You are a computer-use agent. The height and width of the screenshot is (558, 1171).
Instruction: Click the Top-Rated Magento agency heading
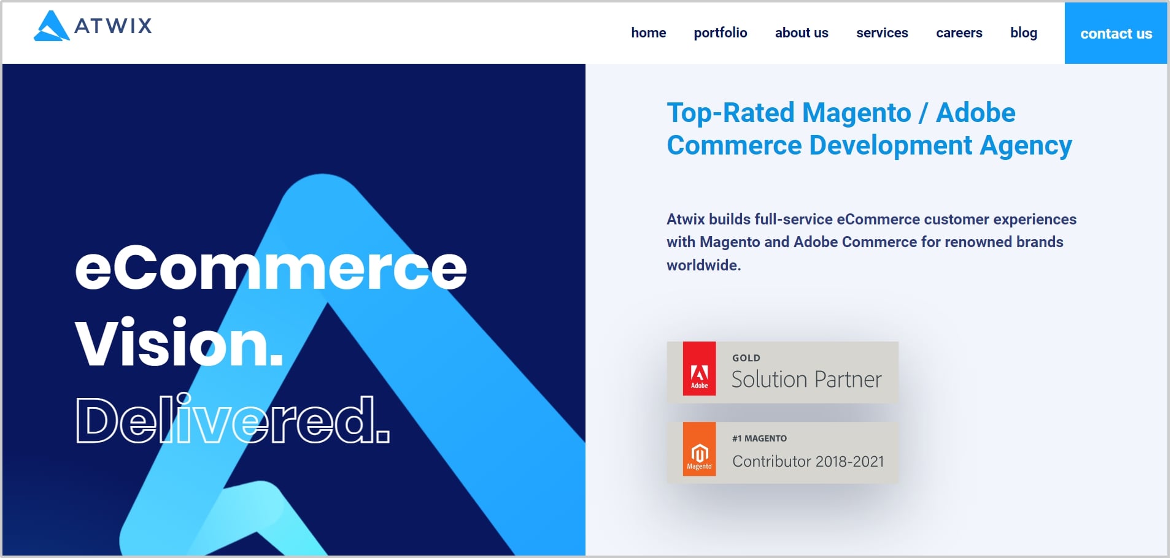[x=868, y=129]
